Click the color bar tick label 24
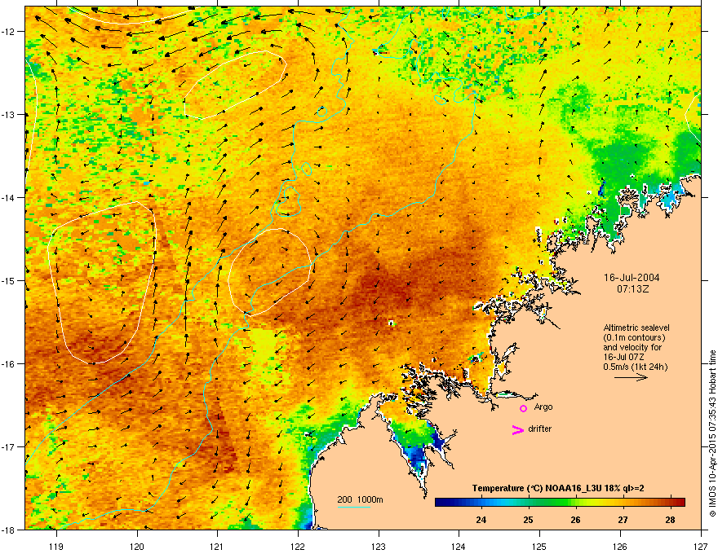 [x=481, y=520]
